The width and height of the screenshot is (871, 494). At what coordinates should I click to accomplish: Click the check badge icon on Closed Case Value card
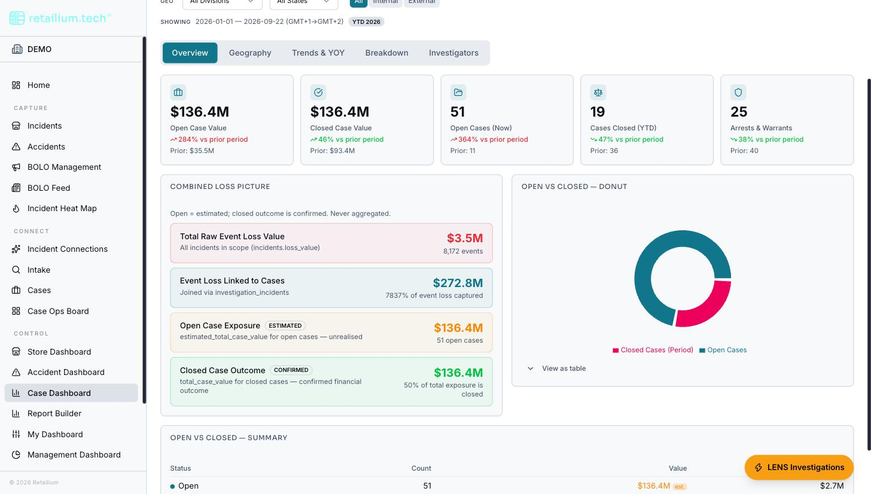tap(318, 92)
